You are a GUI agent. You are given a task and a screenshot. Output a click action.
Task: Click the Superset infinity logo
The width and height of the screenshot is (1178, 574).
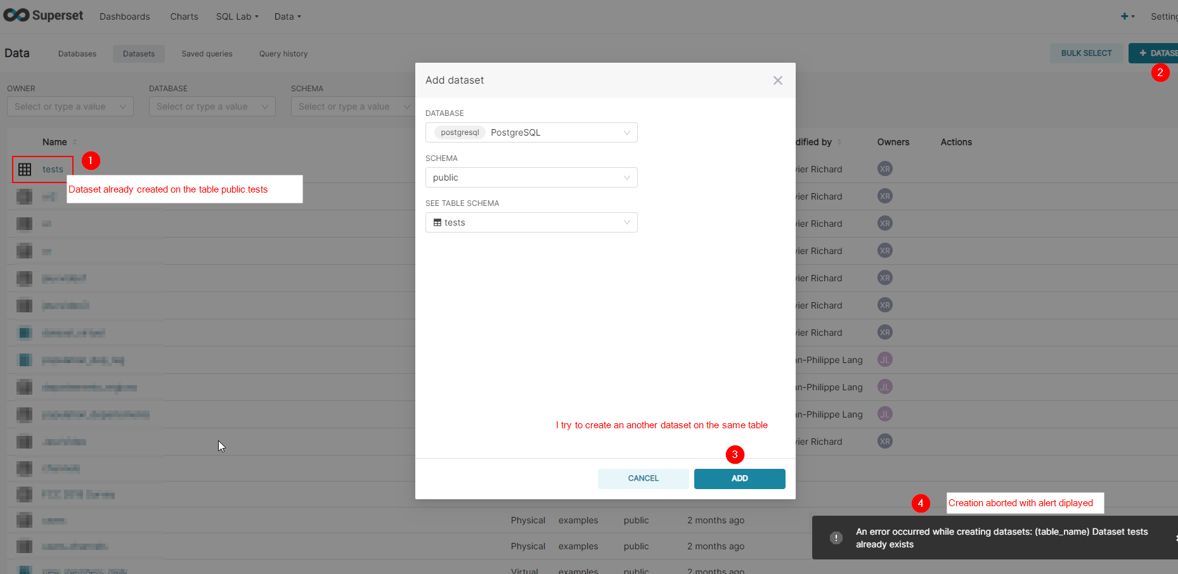pyautogui.click(x=15, y=15)
